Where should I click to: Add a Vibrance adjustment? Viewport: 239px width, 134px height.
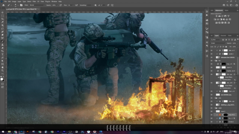[x=229, y=16]
